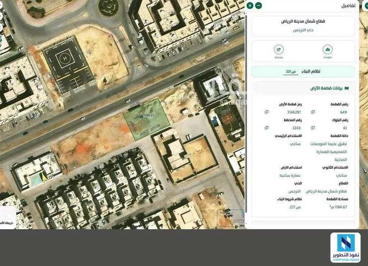Close the تفاصيل details panel

tap(250, 5)
